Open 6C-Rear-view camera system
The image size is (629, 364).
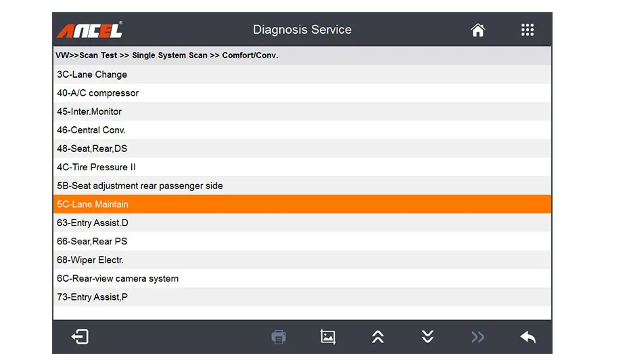pos(118,278)
